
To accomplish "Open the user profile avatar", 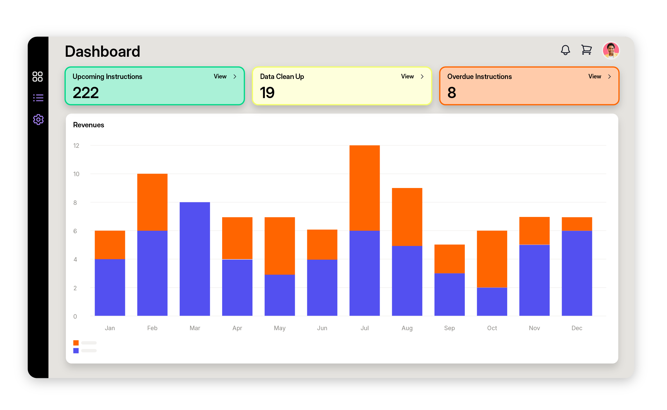I will (611, 50).
